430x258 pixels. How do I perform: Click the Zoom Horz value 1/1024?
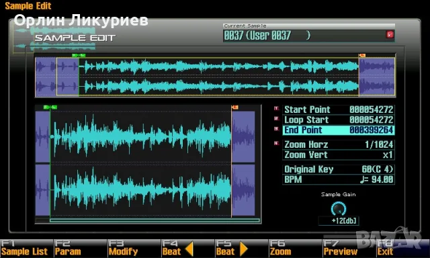pos(379,144)
